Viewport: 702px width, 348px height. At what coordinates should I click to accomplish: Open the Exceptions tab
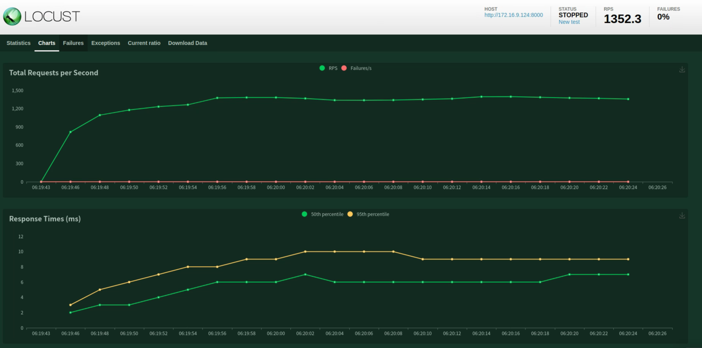coord(106,43)
